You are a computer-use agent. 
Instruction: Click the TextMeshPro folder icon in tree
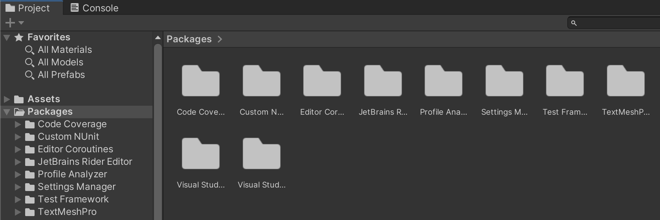(30, 212)
